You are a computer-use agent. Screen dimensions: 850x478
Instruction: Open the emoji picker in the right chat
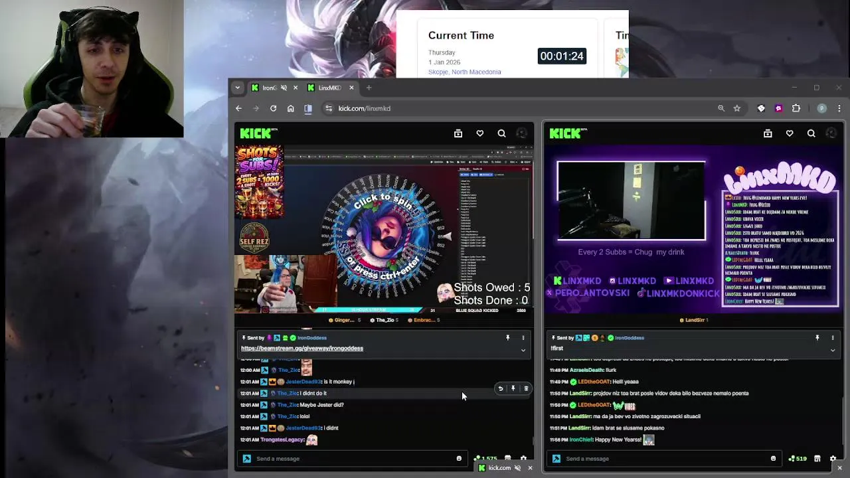pyautogui.click(x=773, y=459)
